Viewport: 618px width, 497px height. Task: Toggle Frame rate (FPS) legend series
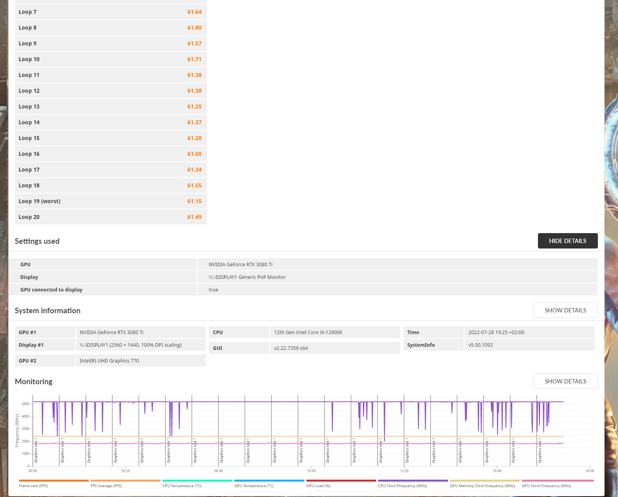[x=54, y=484]
